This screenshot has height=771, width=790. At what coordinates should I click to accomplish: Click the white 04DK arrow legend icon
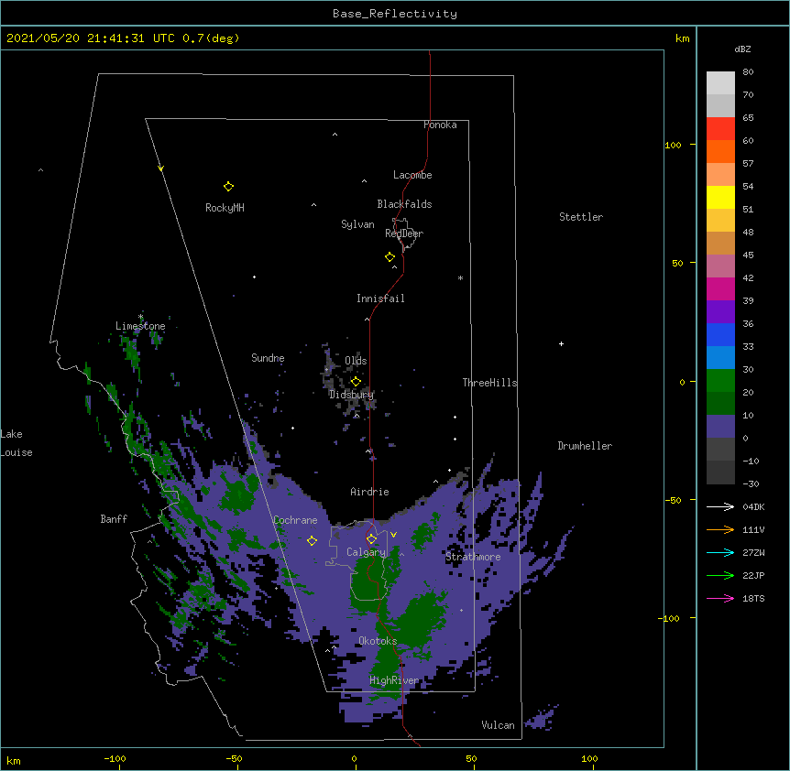[x=720, y=506]
